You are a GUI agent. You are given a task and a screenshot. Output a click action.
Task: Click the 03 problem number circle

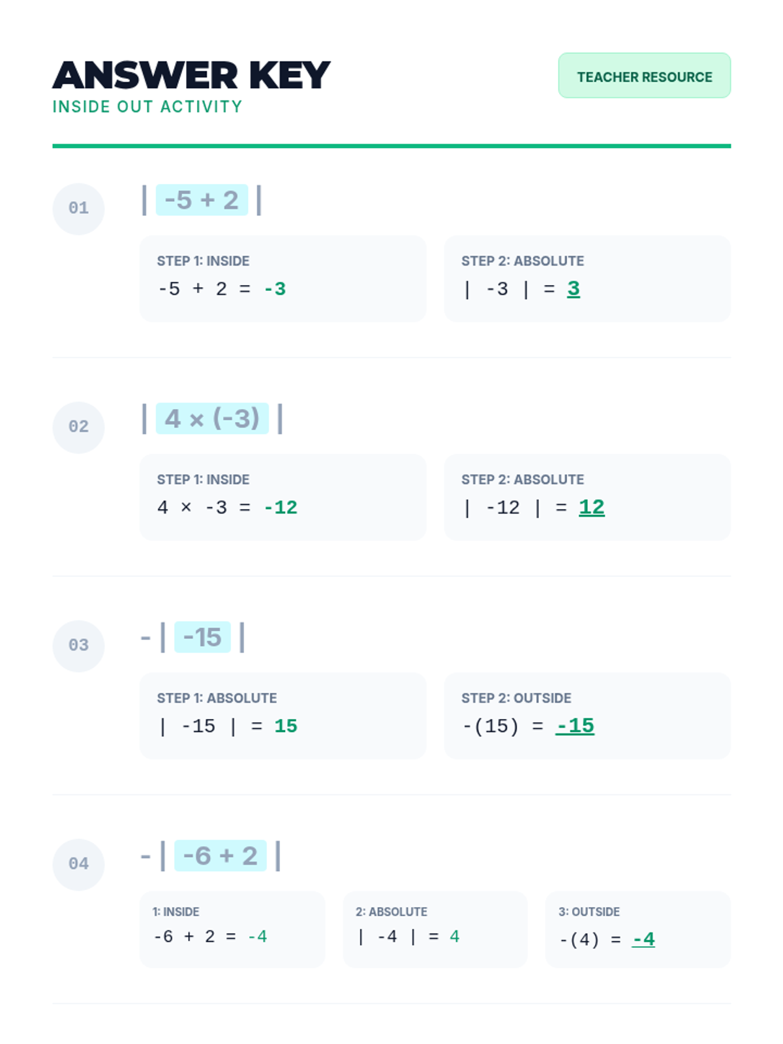78,645
